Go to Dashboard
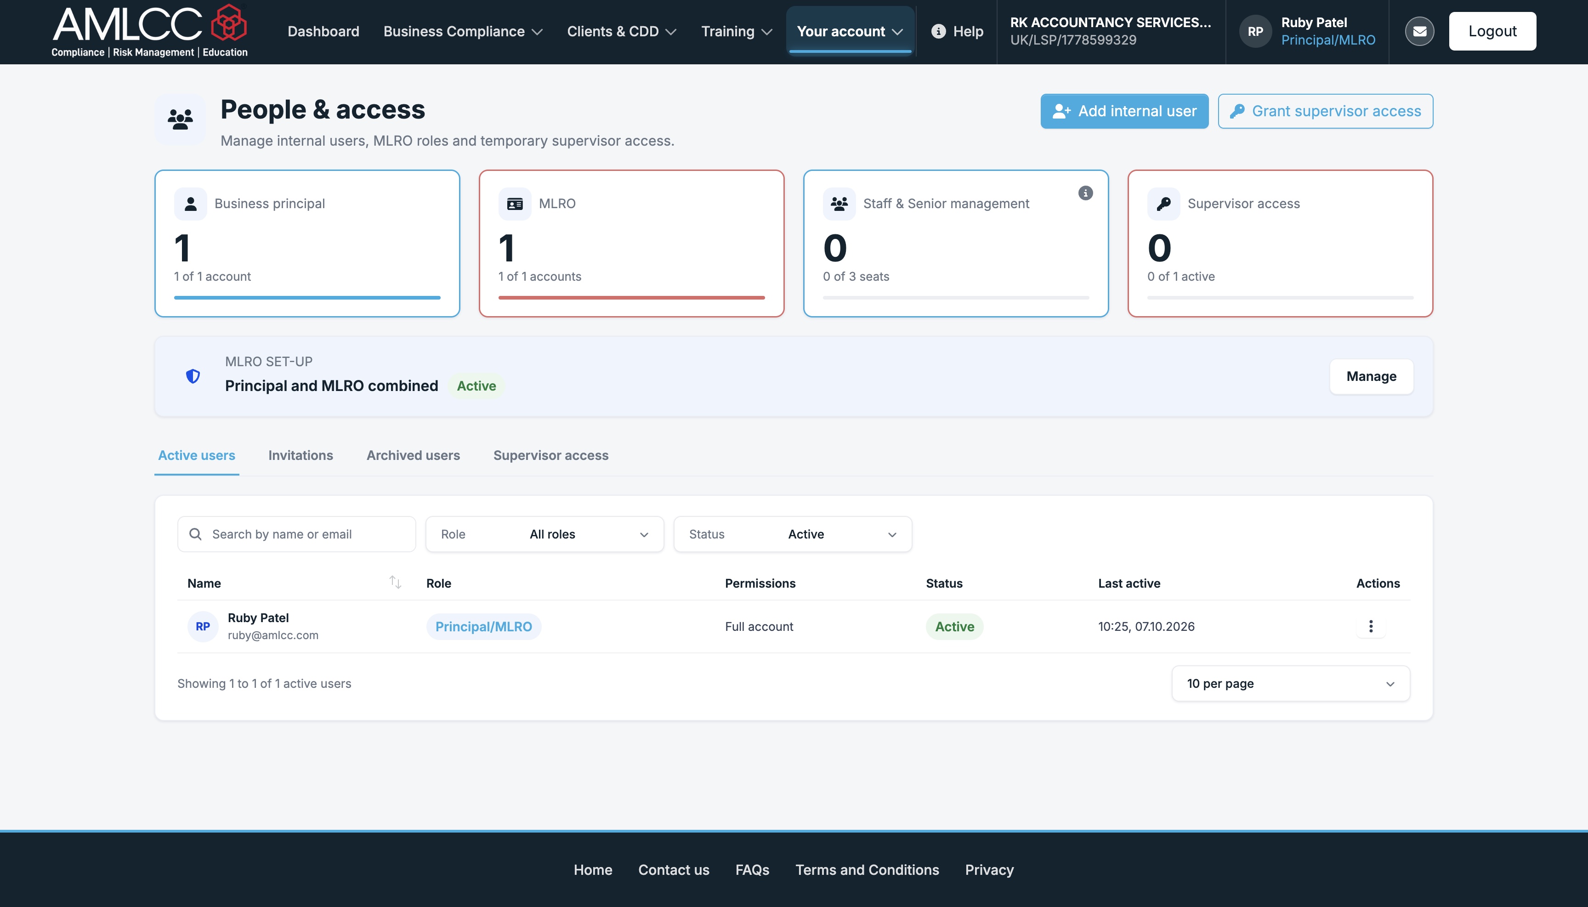 [323, 31]
